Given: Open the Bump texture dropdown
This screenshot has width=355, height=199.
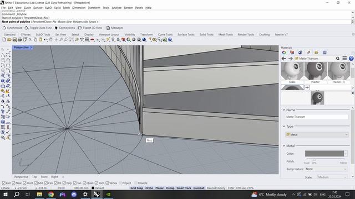Looking at the screenshot, I should [x=326, y=169].
